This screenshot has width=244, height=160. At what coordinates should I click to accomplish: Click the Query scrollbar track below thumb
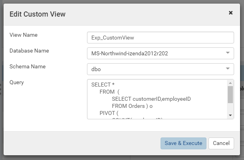pyautogui.click(x=230, y=108)
